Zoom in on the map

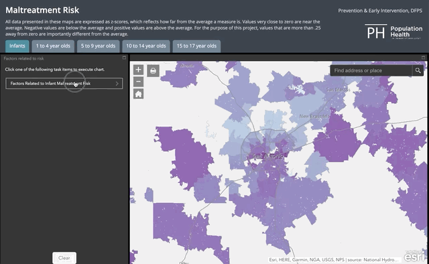(x=139, y=70)
